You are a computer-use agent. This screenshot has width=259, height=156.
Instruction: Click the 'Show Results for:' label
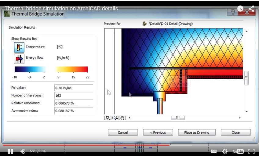tap(24, 39)
